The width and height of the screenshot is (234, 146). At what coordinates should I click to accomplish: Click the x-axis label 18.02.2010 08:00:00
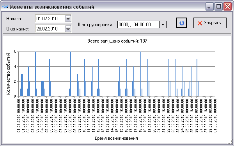coord(140,116)
